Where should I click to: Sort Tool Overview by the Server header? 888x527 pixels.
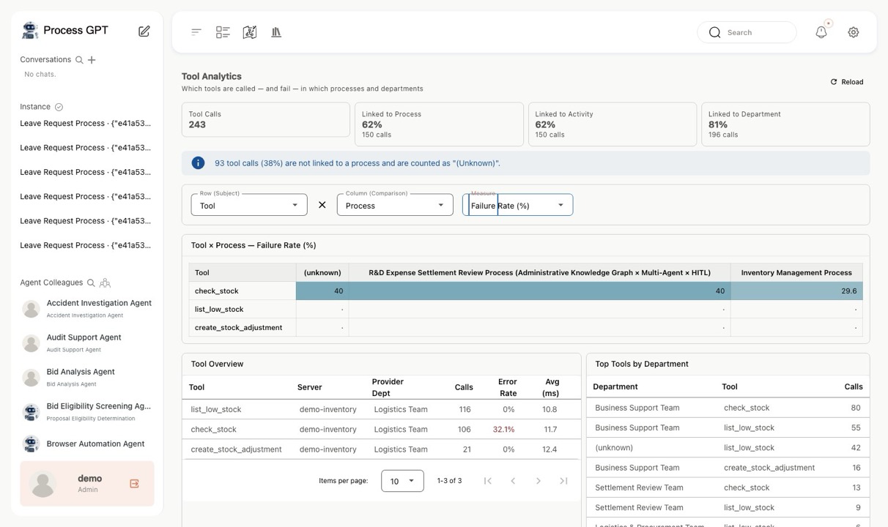pyautogui.click(x=309, y=387)
